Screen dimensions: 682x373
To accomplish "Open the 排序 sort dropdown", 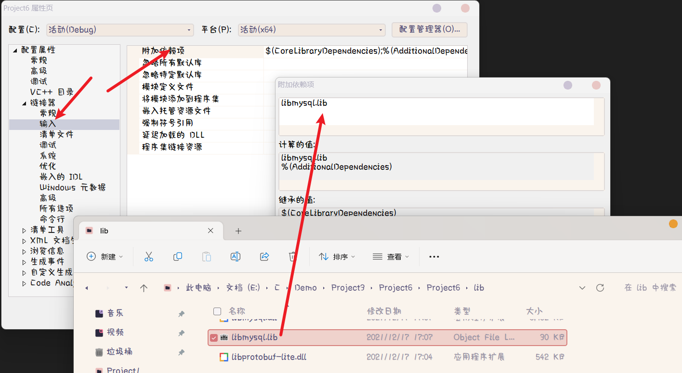I will pos(337,257).
